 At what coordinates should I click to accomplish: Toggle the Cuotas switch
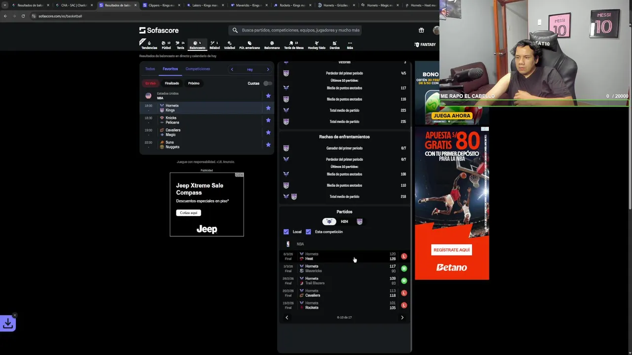coord(267,83)
